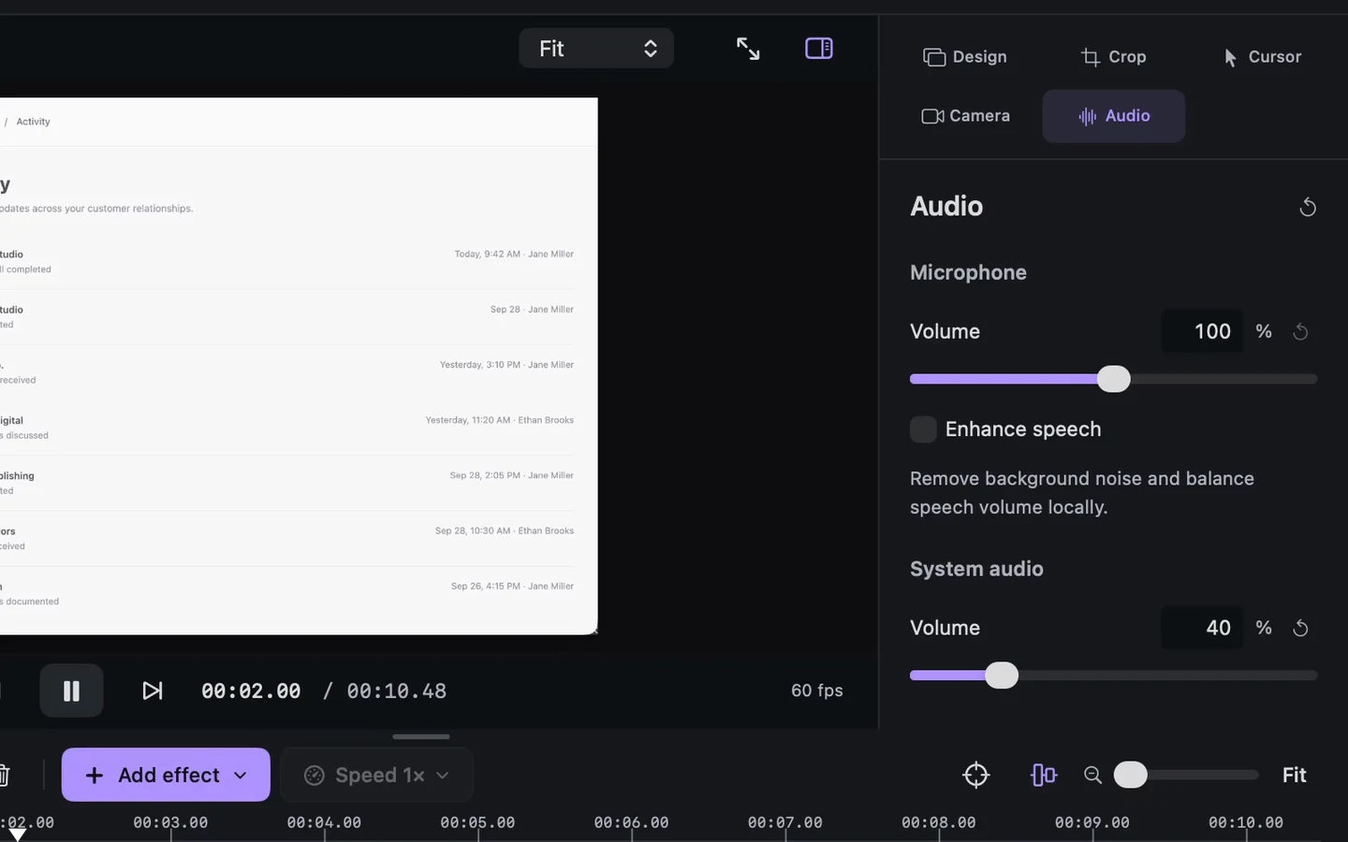Switch to the Design tab
The image size is (1348, 842).
click(965, 57)
